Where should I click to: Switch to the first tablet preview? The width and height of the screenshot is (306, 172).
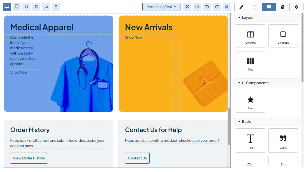(17, 7)
